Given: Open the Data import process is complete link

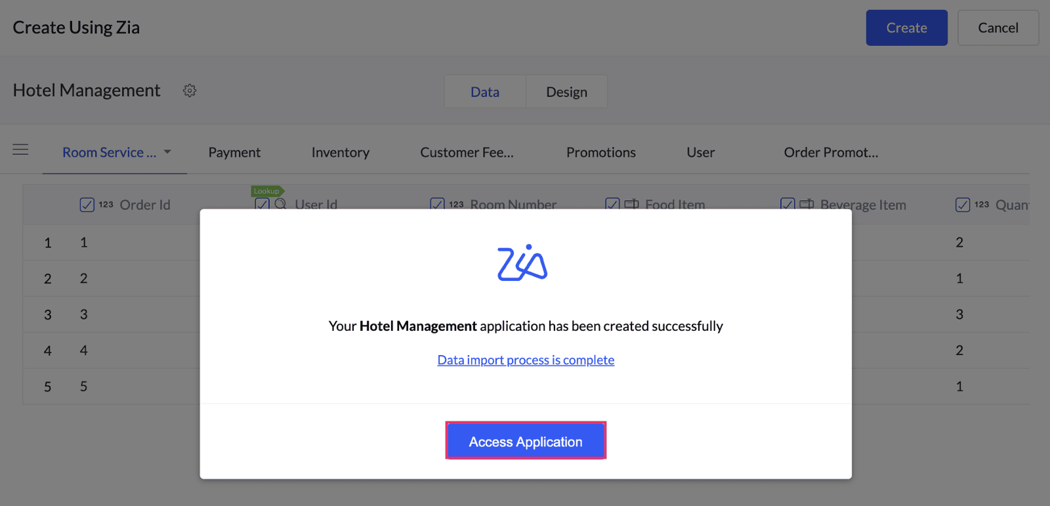Looking at the screenshot, I should point(526,360).
